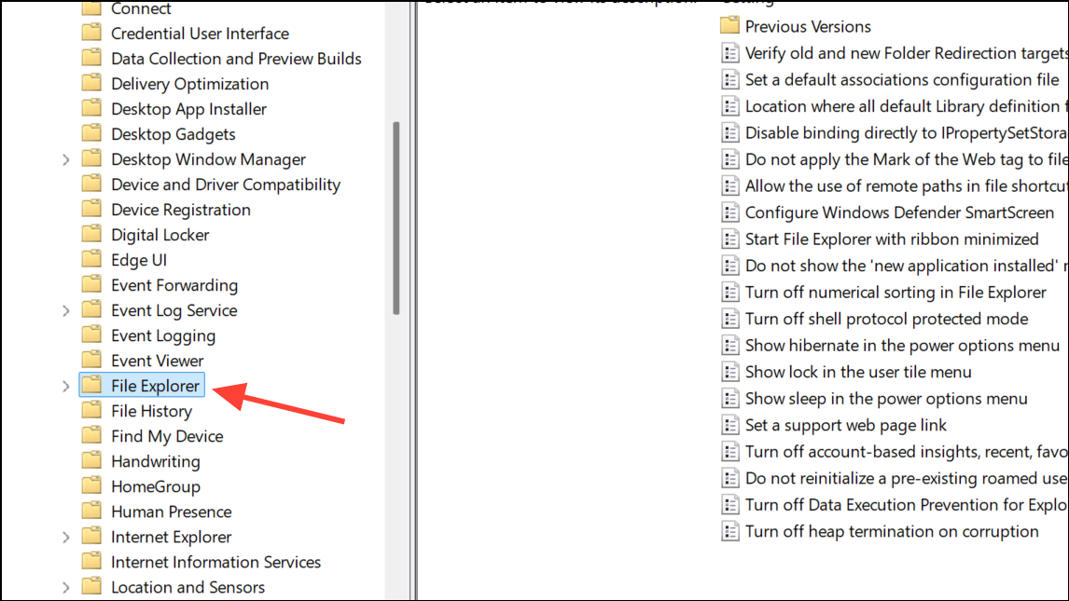Expand the Internet Explorer tree node

pyautogui.click(x=65, y=537)
